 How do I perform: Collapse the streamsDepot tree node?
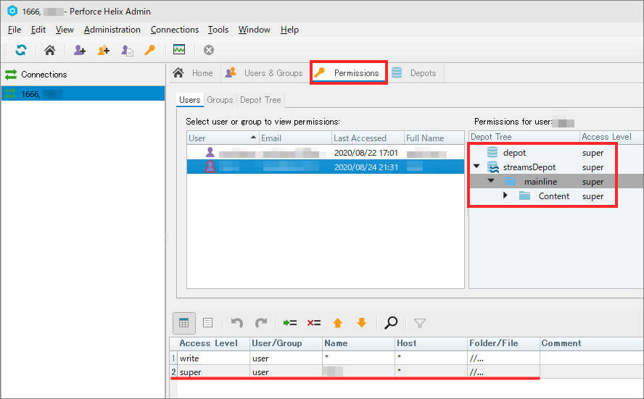pos(476,167)
